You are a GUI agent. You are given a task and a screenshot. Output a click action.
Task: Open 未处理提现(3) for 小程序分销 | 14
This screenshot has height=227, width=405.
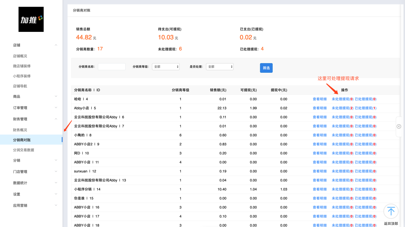click(x=343, y=189)
